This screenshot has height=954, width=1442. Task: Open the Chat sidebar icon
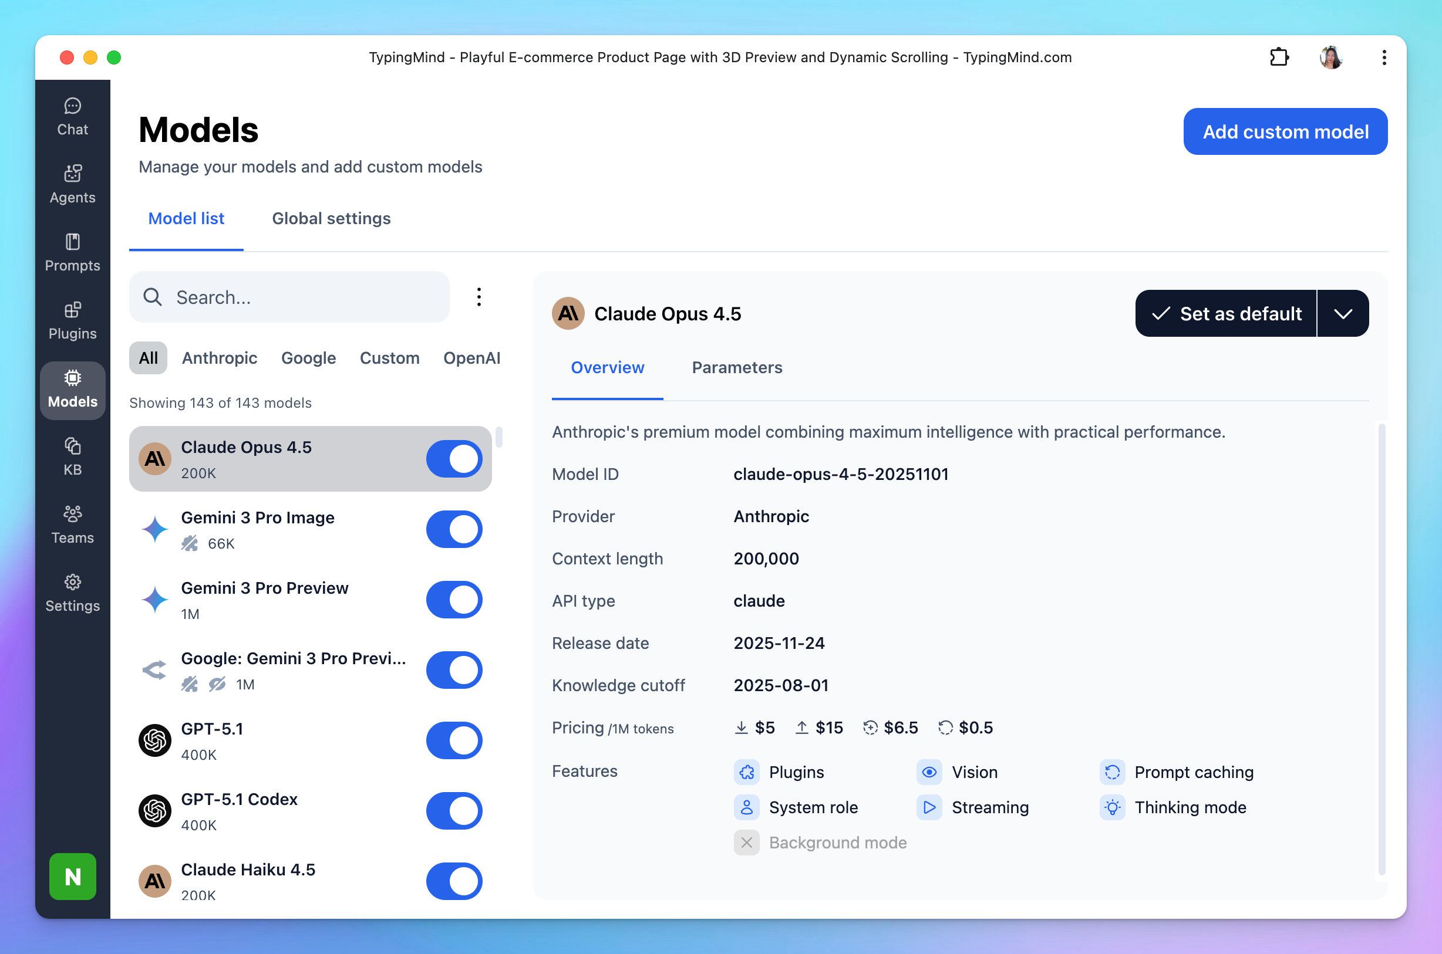tap(72, 117)
